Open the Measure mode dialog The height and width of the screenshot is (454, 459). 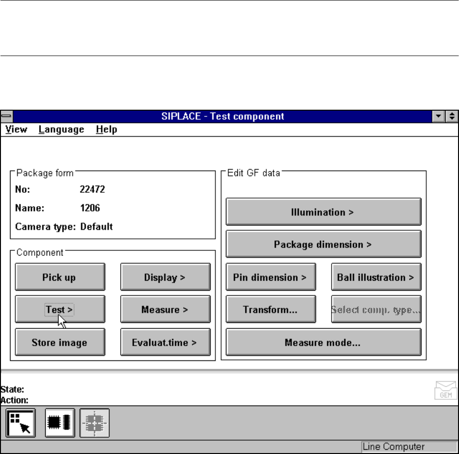(323, 342)
